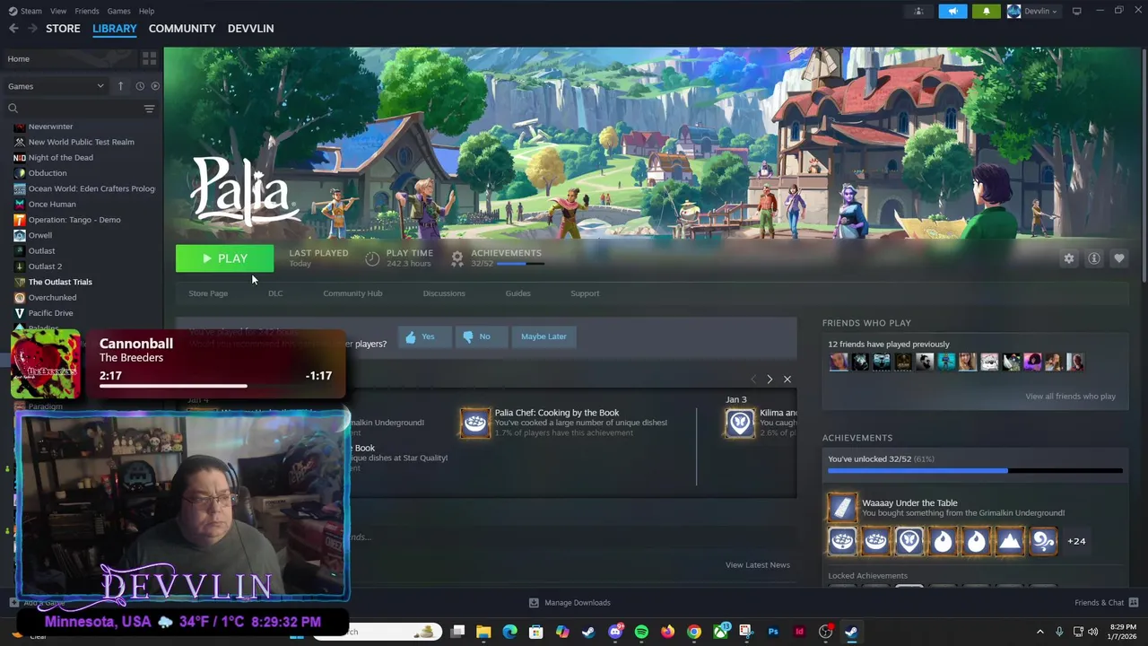Viewport: 1148px width, 646px height.
Task: Open the blue announcements megaphone button
Action: 952,11
